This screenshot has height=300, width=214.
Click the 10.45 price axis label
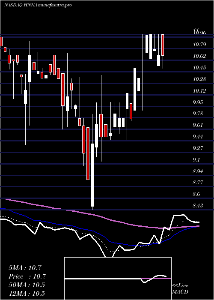(x=199, y=68)
